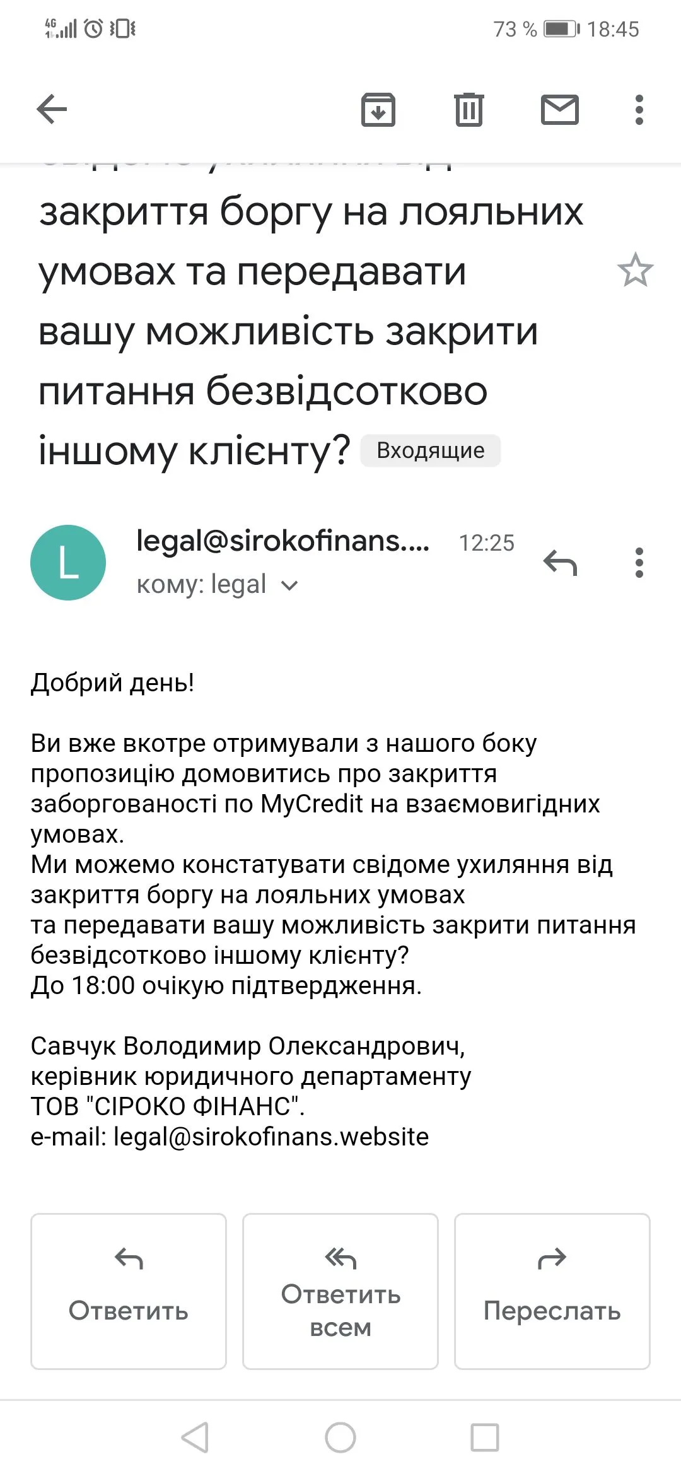
Task: Tap the sender address legal@sirokofinans
Action: 282,541
